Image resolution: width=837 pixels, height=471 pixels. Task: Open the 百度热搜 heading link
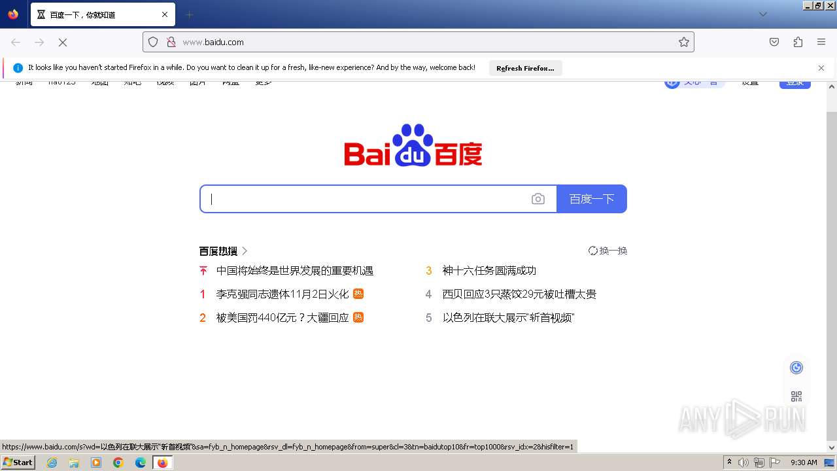224,251
